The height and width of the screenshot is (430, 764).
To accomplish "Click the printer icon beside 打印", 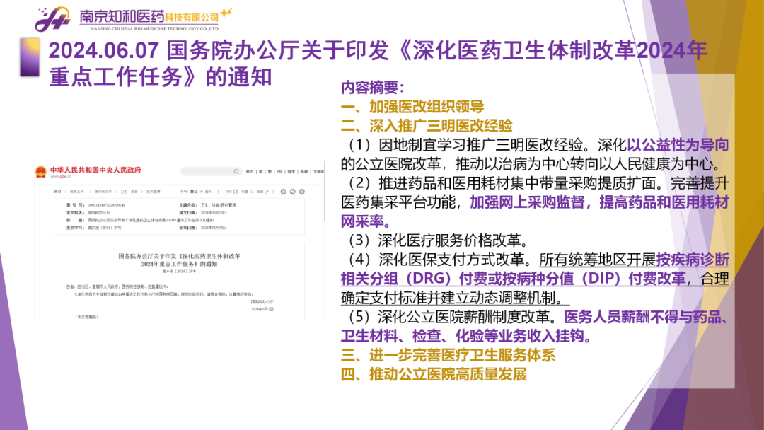I will [236, 192].
